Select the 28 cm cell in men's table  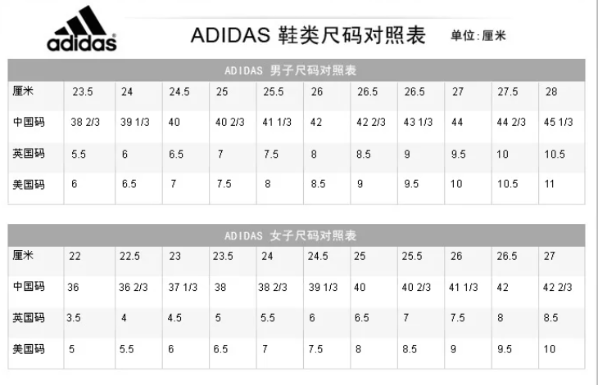(x=553, y=92)
